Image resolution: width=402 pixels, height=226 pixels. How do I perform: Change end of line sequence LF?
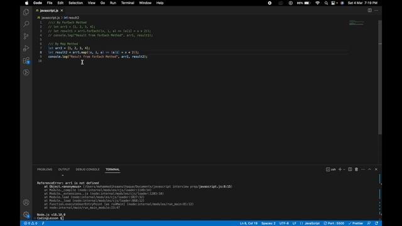pos(295,223)
